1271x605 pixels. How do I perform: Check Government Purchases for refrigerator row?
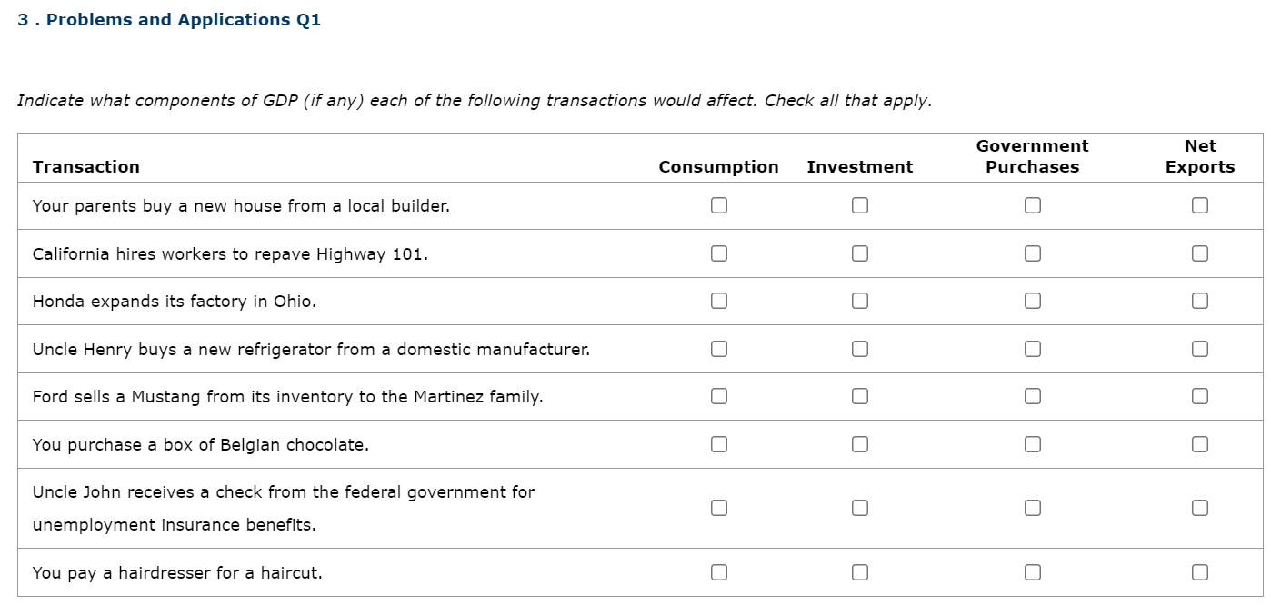coord(1033,349)
